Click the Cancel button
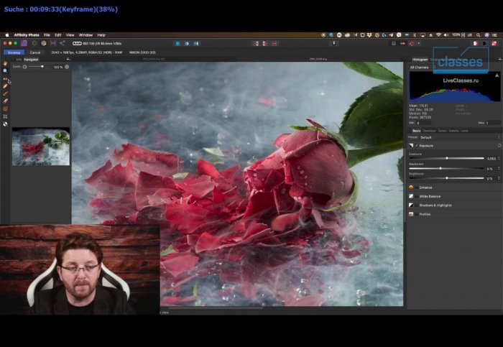This screenshot has height=347, width=503. click(35, 52)
